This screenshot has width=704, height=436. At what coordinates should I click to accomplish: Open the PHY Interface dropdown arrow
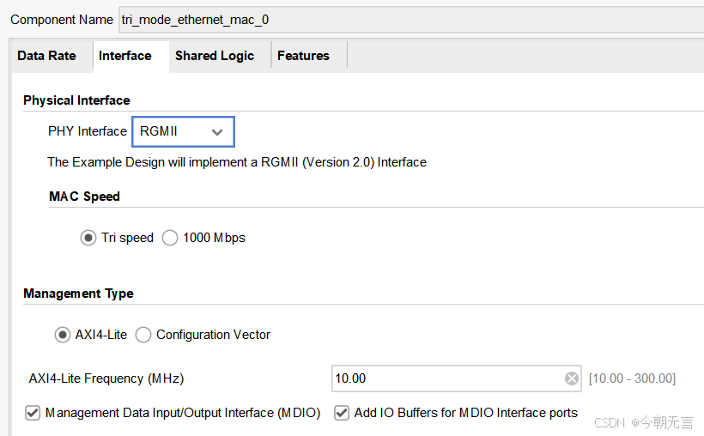217,132
